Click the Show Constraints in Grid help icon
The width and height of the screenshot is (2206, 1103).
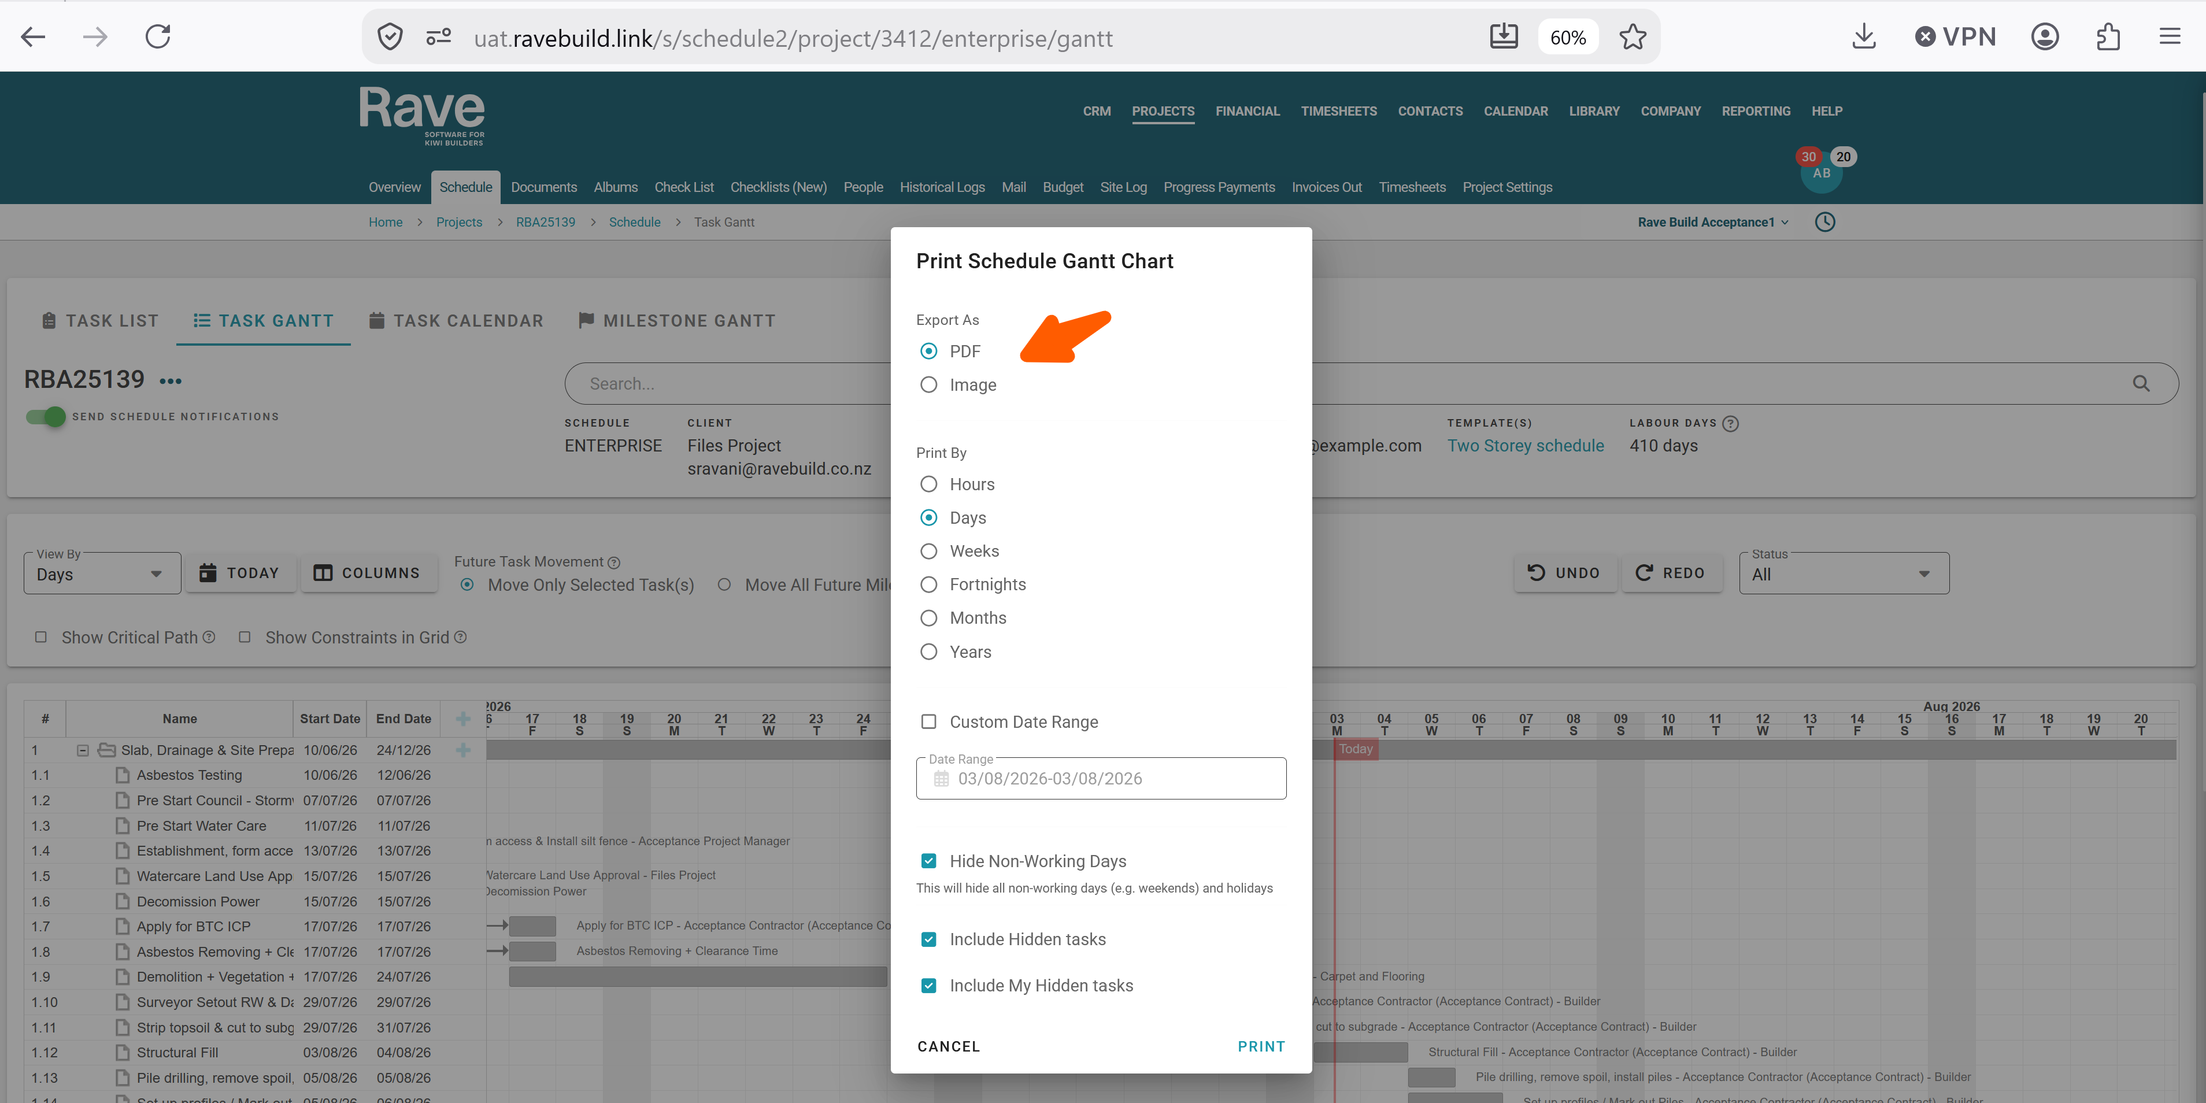pyautogui.click(x=461, y=637)
